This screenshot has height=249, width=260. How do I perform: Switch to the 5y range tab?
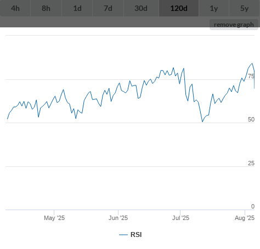coord(245,8)
